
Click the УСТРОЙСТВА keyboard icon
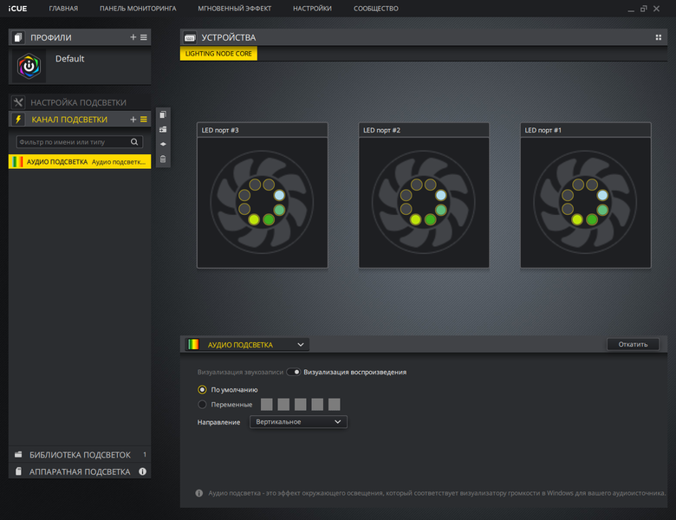tap(190, 37)
